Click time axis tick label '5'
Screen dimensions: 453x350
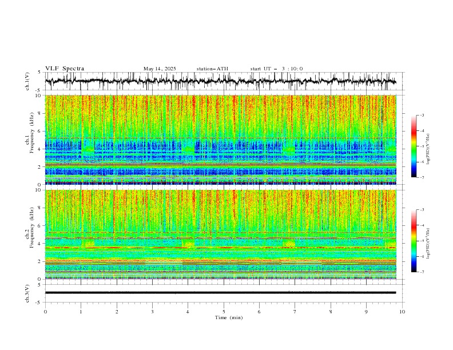224,312
